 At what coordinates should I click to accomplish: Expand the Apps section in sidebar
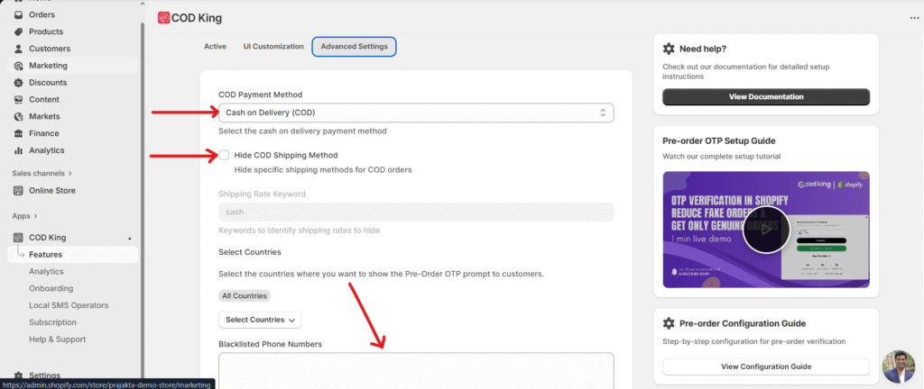point(26,216)
